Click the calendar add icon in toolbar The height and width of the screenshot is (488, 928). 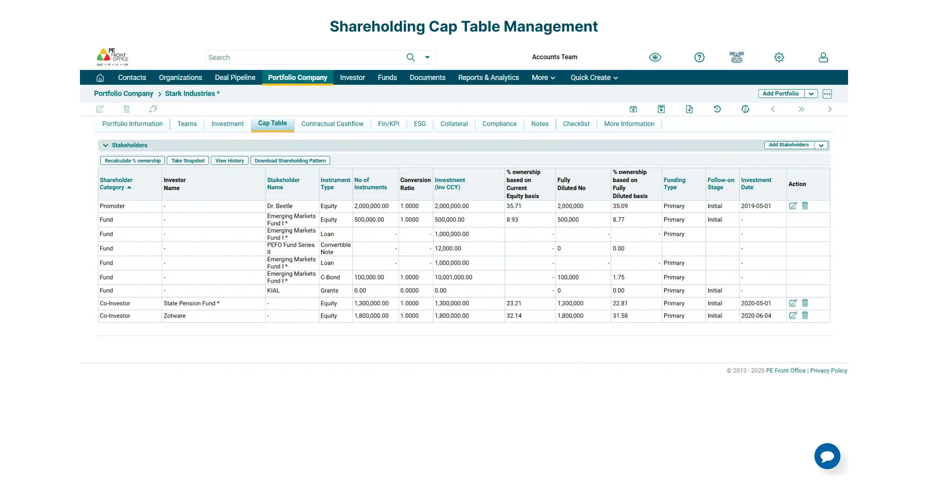633,109
